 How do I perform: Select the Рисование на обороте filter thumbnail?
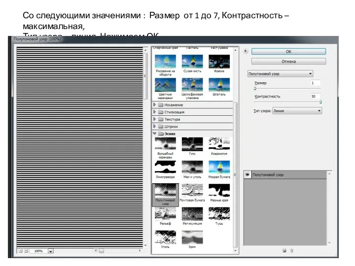tap(165, 61)
